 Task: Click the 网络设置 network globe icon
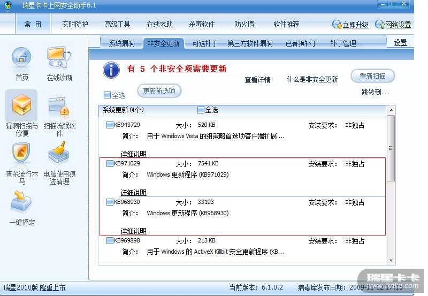coord(380,24)
